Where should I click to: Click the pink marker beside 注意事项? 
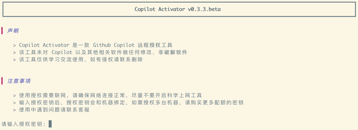(2, 81)
